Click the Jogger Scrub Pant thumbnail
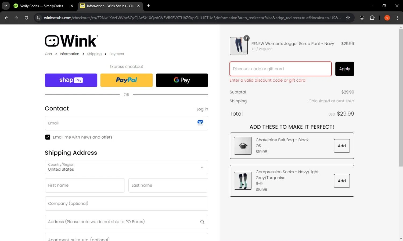The width and height of the screenshot is (403, 241). point(239,46)
